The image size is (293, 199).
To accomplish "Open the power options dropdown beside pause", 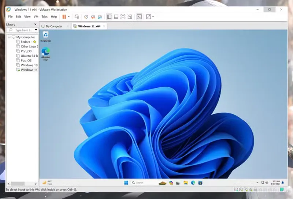I will (x=69, y=17).
